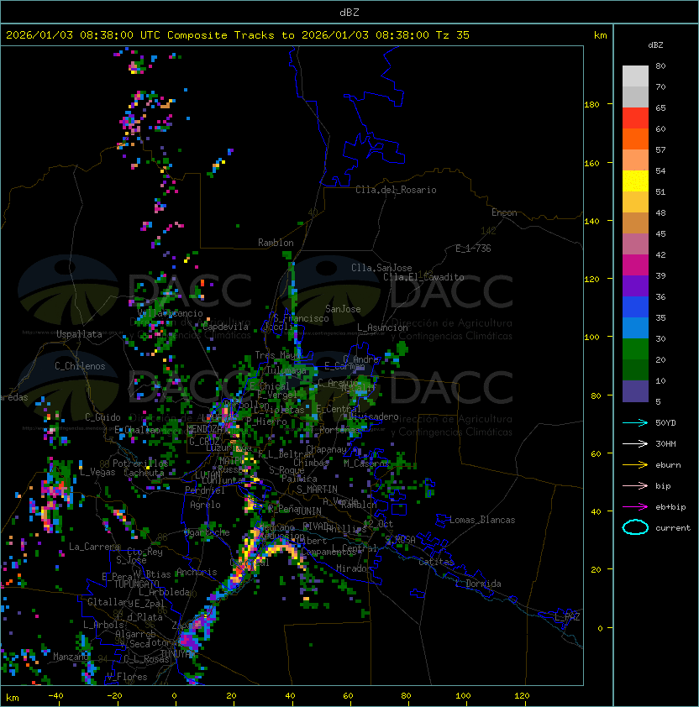Image resolution: width=699 pixels, height=707 pixels.
Task: Select the blue 35-36 dBZ swatch
Action: coord(635,307)
